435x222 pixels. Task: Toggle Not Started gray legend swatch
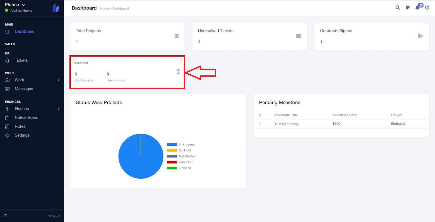pos(172,156)
